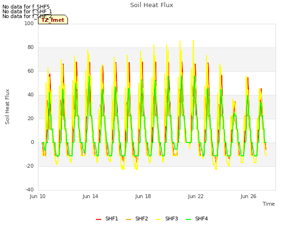Click the SHF1 red legend swatch
The image size is (304, 228).
pyautogui.click(x=98, y=219)
